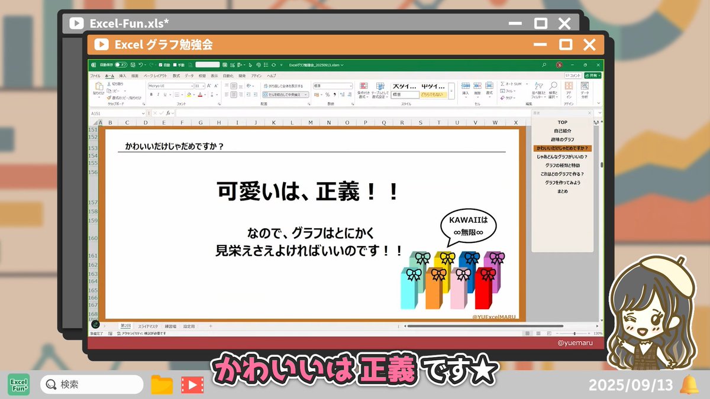Viewport: 710px width, 399px height.
Task: Click the Excel Fun taskbar icon
Action: tap(19, 385)
